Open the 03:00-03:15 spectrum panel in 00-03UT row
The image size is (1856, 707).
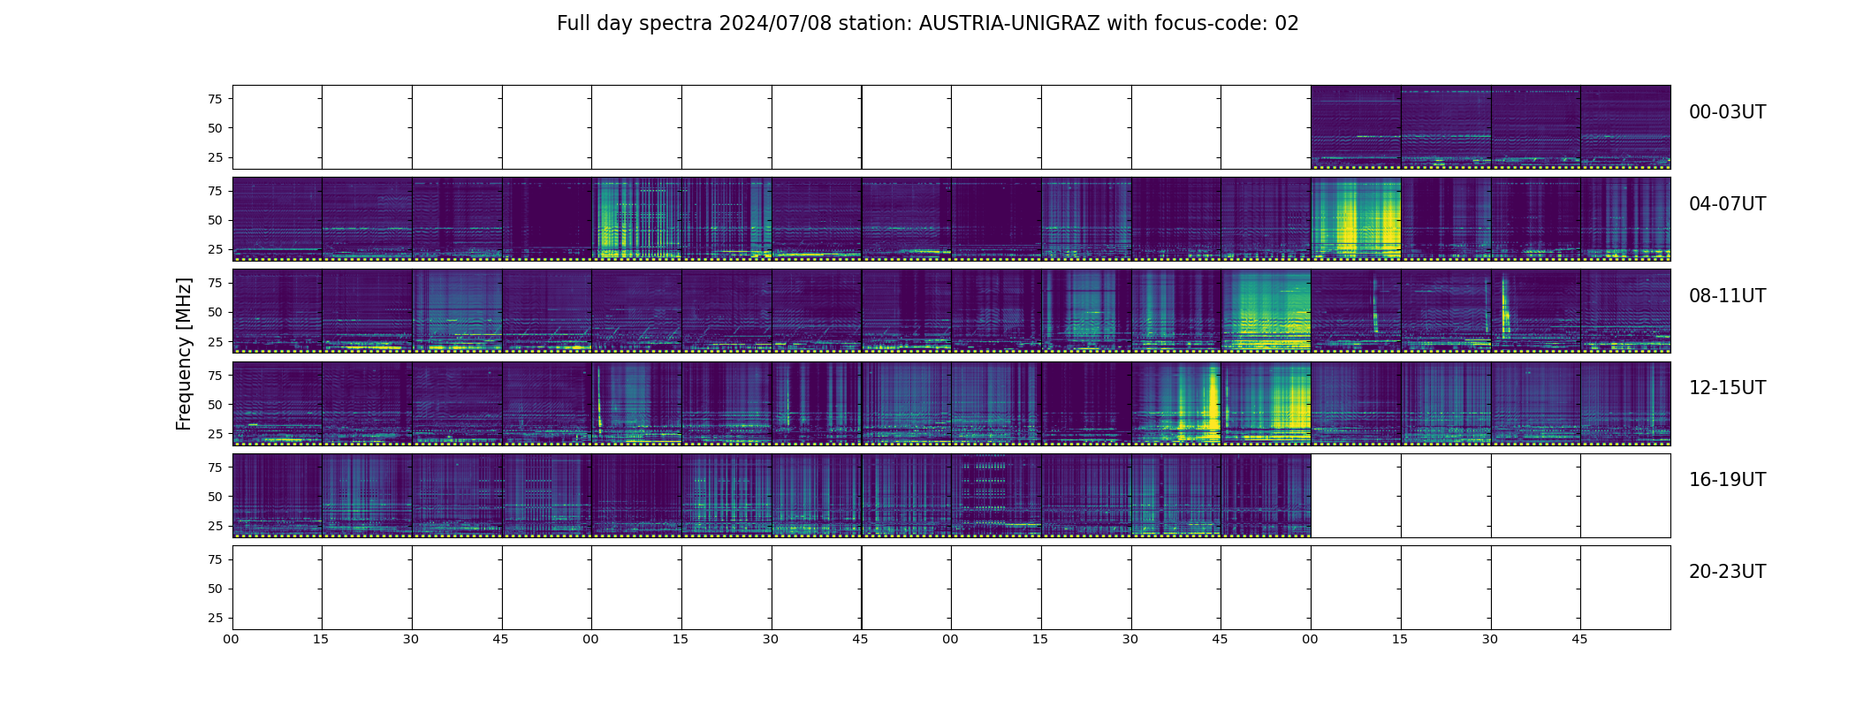point(1356,127)
